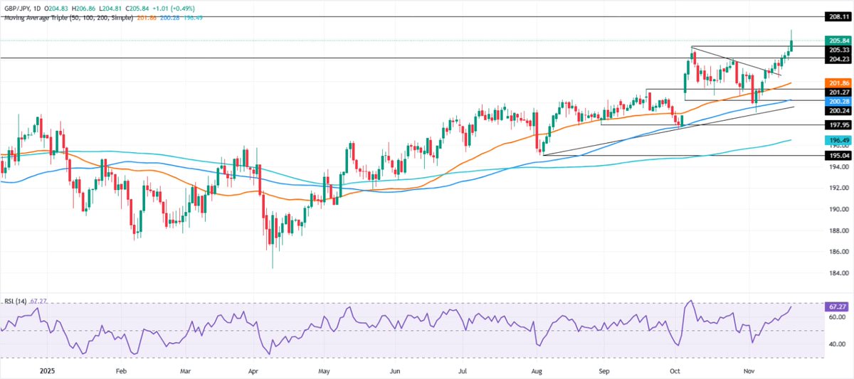Click the Sep label on time axis
Image resolution: width=854 pixels, height=379 pixels.
pos(604,371)
